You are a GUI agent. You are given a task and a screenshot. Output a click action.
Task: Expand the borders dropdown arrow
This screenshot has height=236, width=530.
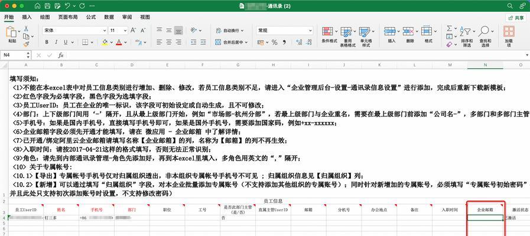(92, 42)
